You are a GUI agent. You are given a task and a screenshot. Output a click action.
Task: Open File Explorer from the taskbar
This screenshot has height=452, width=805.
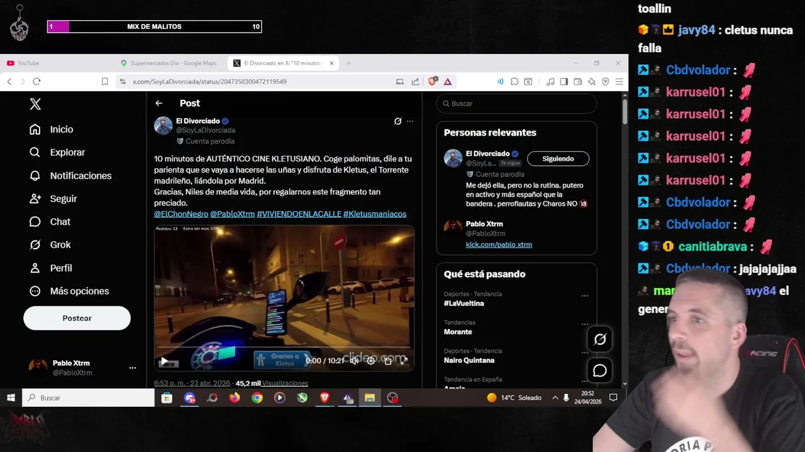click(370, 398)
